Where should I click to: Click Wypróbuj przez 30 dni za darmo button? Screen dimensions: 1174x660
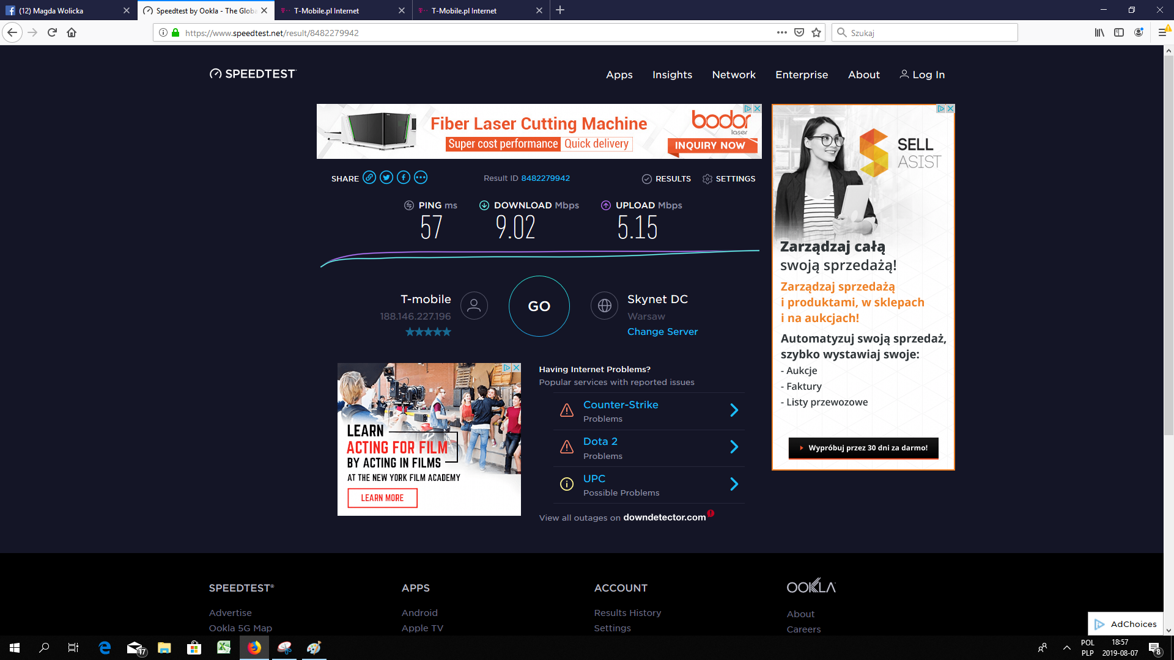point(863,448)
